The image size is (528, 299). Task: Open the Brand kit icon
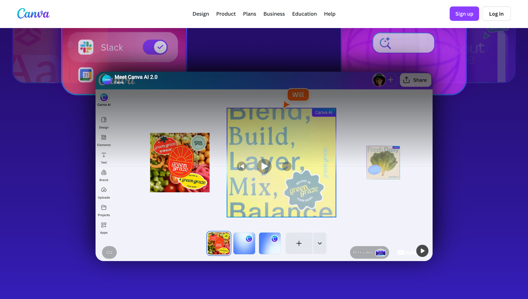[104, 172]
